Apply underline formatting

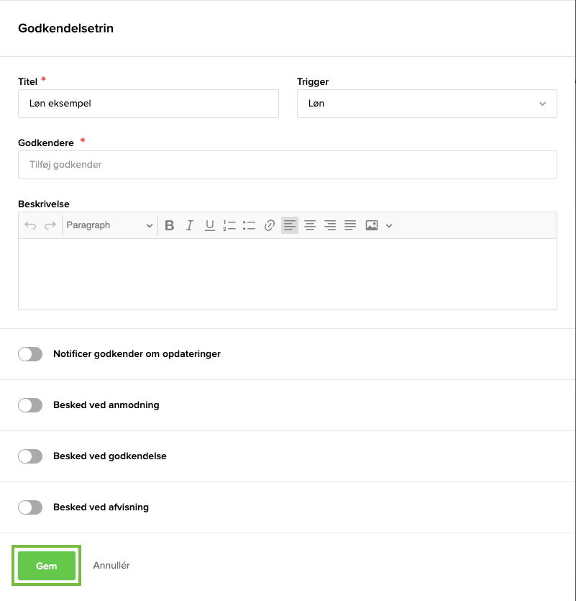tap(210, 225)
